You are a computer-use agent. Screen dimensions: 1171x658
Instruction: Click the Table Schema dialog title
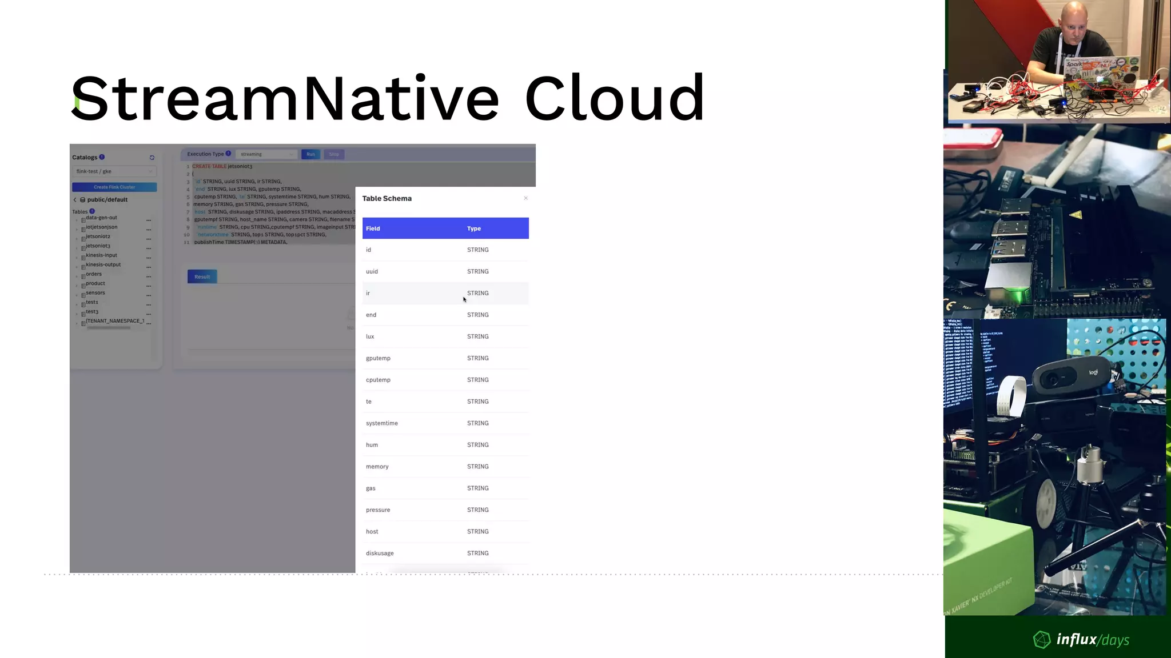point(387,199)
